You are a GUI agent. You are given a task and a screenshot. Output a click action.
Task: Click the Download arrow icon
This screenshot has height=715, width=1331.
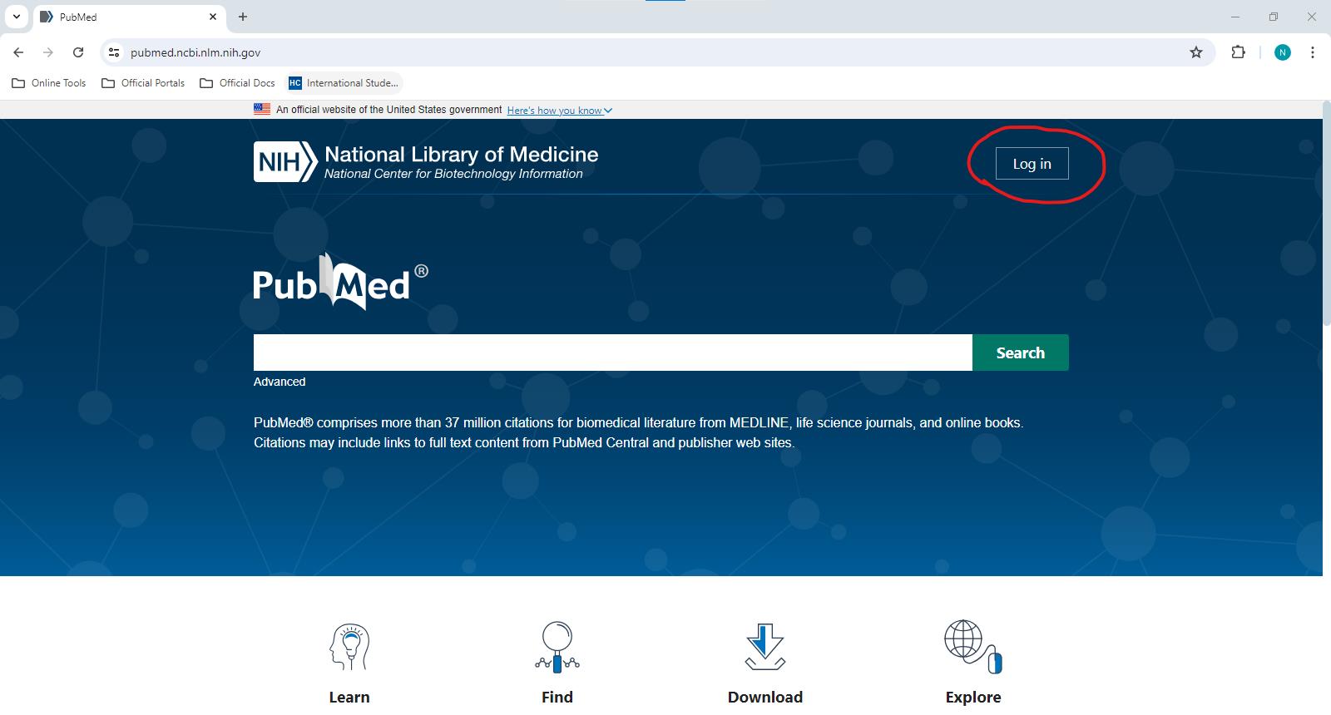coord(765,647)
